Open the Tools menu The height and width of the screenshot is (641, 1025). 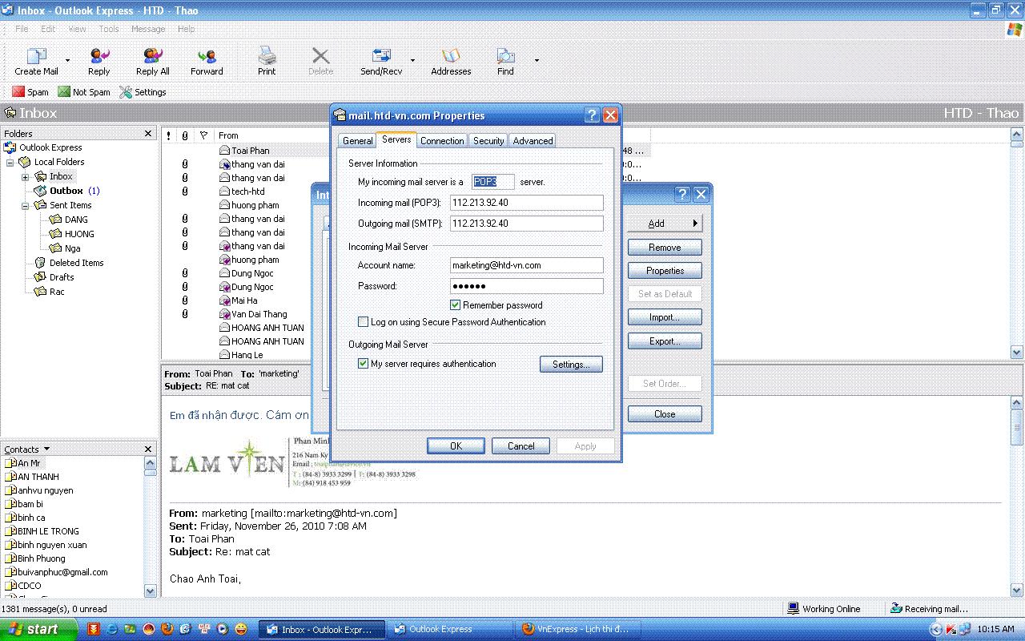tap(109, 29)
